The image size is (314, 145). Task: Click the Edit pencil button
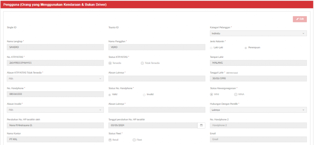pyautogui.click(x=300, y=19)
